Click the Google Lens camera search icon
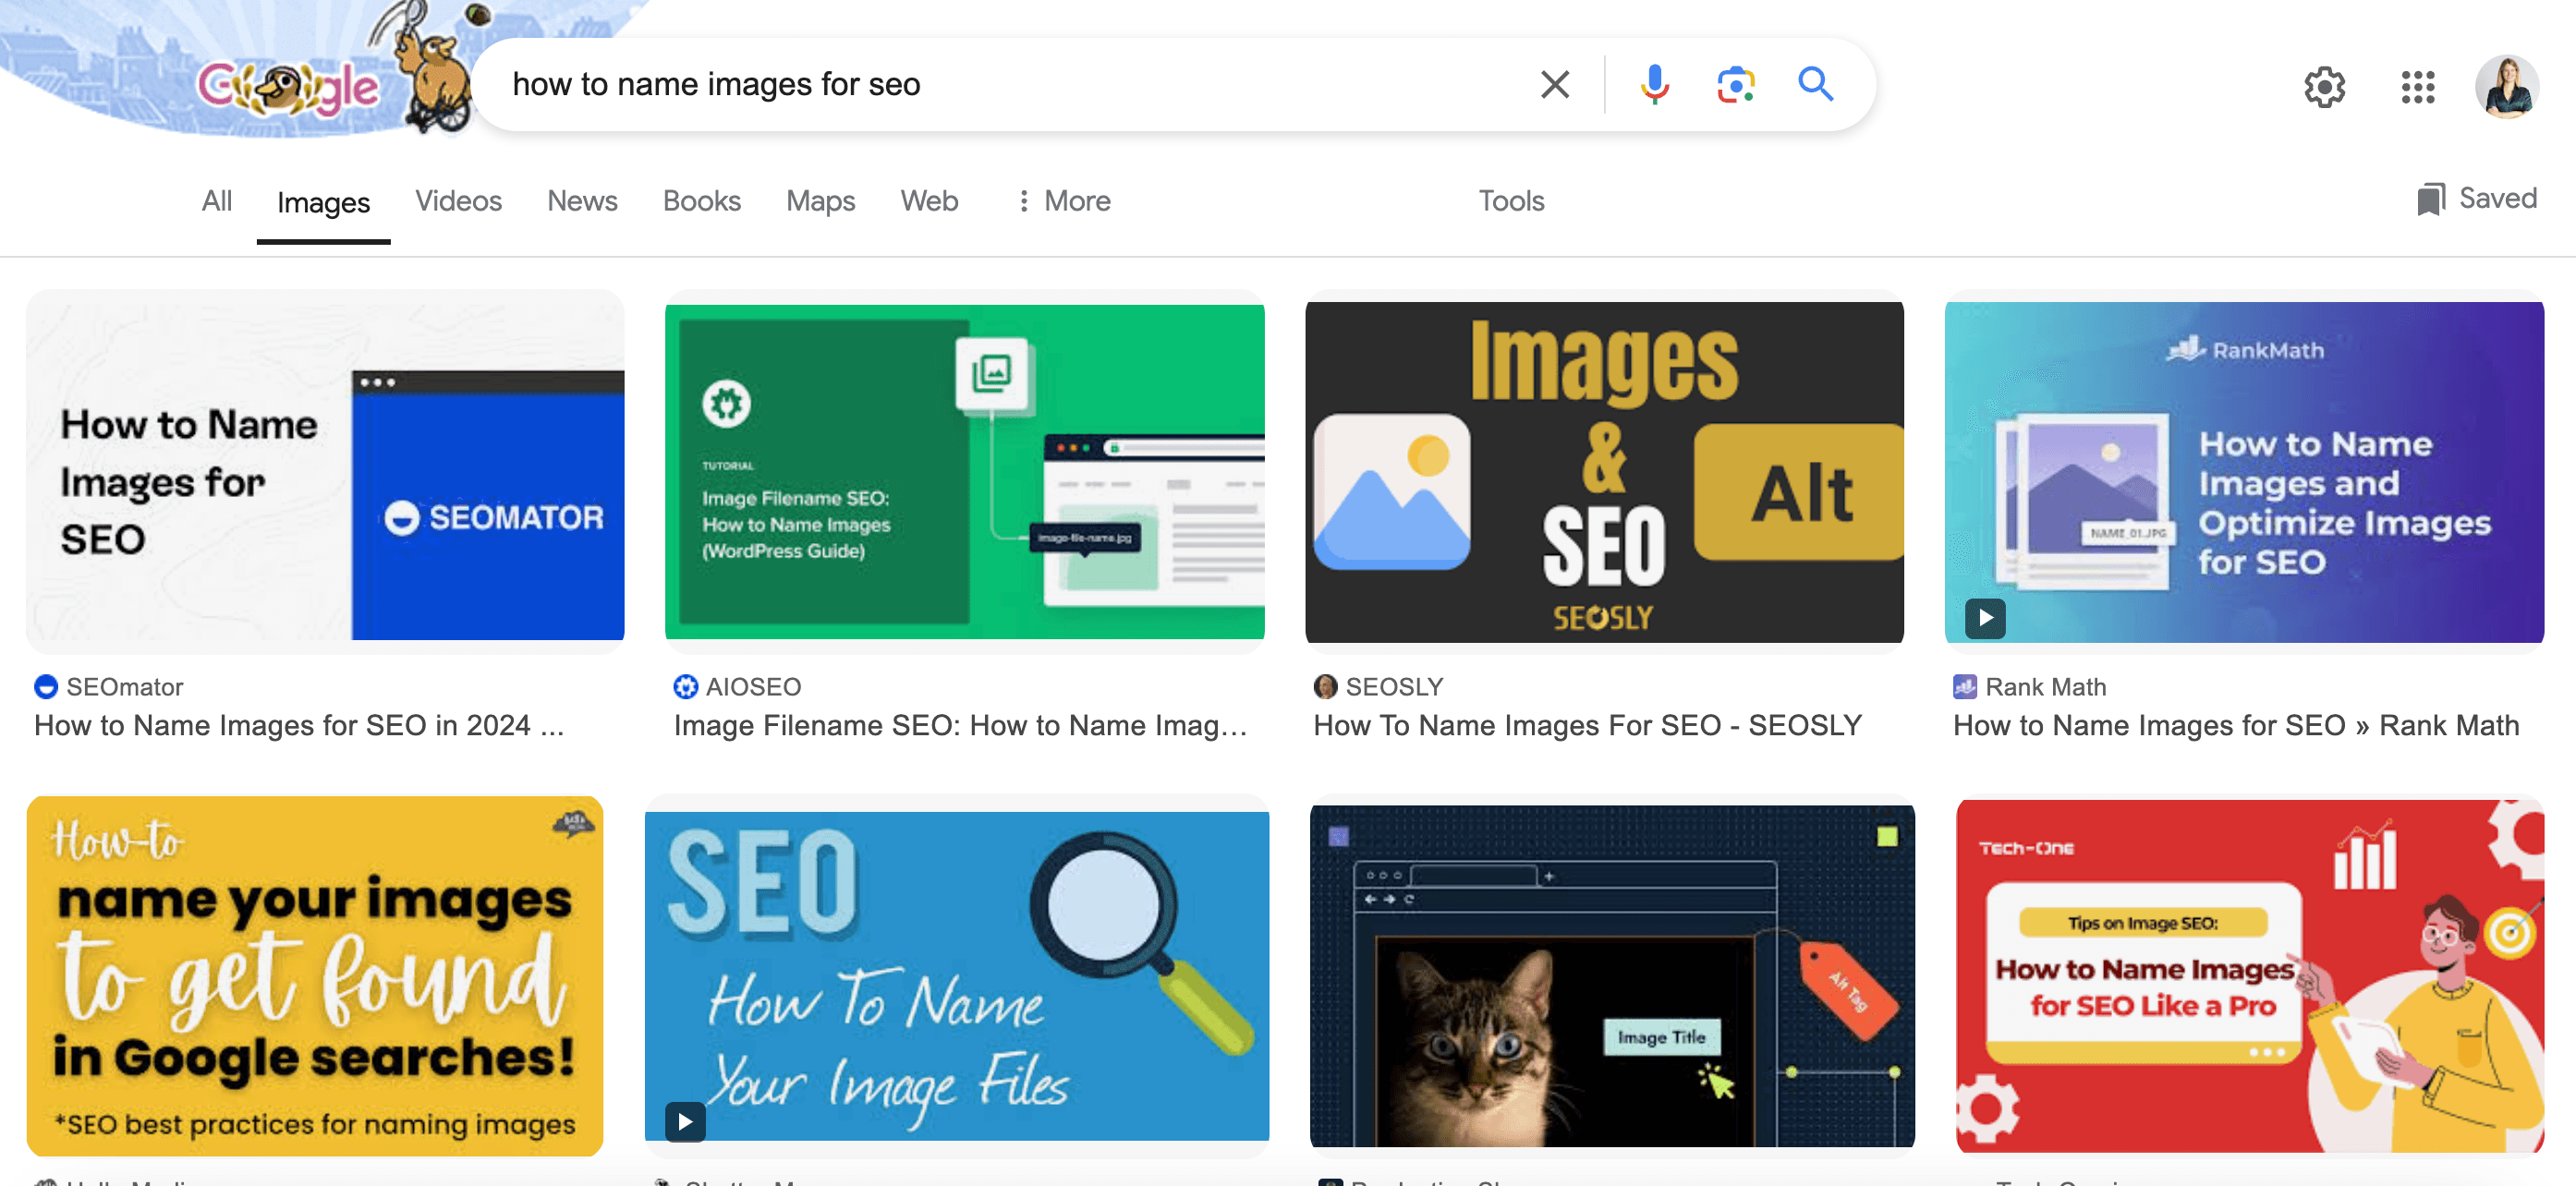Image resolution: width=2576 pixels, height=1186 pixels. click(1736, 82)
